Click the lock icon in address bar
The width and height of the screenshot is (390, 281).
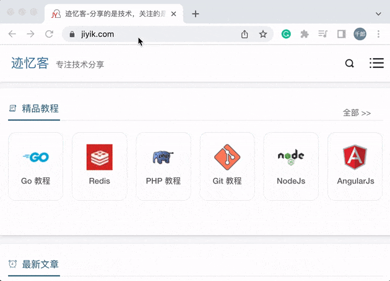pyautogui.click(x=72, y=34)
